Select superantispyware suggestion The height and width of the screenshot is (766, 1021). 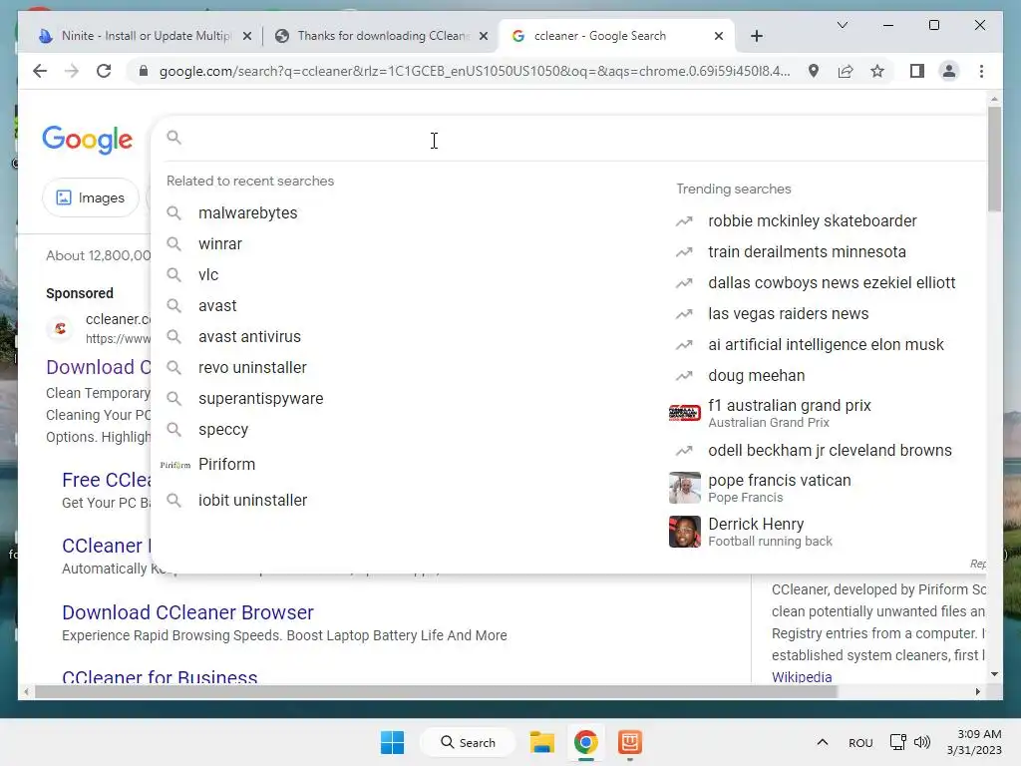tap(260, 399)
